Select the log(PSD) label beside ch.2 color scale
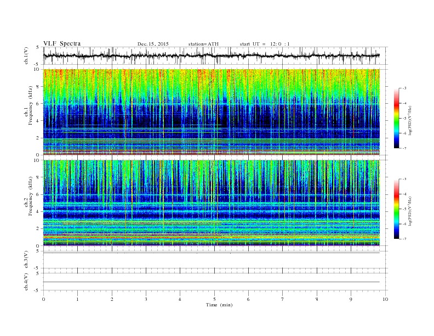 (410, 211)
